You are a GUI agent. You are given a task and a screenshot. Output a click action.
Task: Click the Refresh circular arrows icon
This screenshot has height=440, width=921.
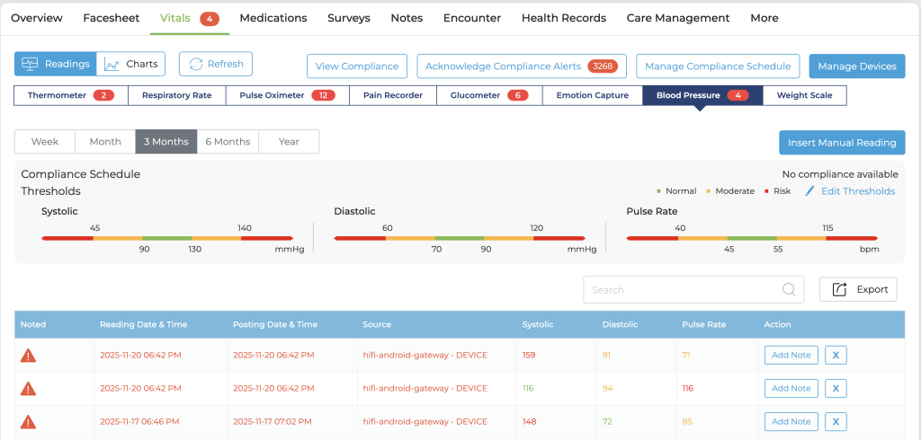point(195,65)
